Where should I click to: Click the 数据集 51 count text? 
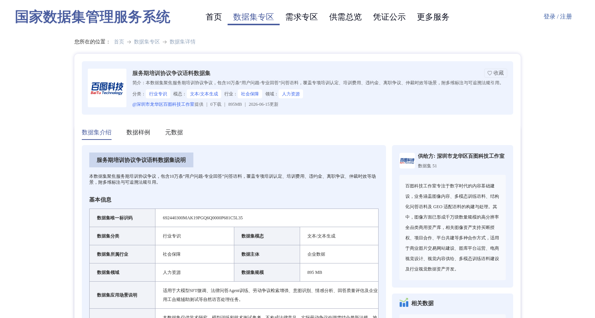click(x=427, y=166)
